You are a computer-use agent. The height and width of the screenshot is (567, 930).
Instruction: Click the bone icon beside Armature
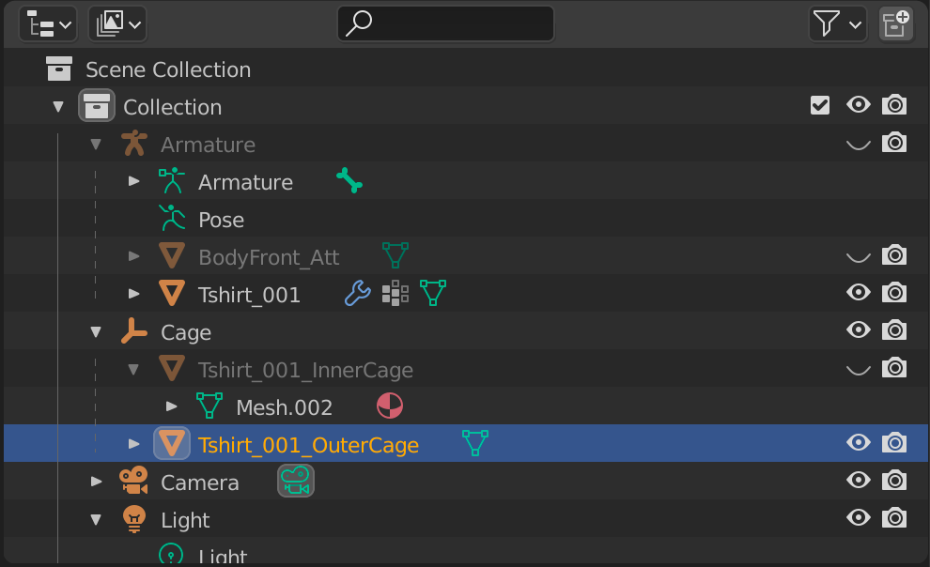coord(349,181)
